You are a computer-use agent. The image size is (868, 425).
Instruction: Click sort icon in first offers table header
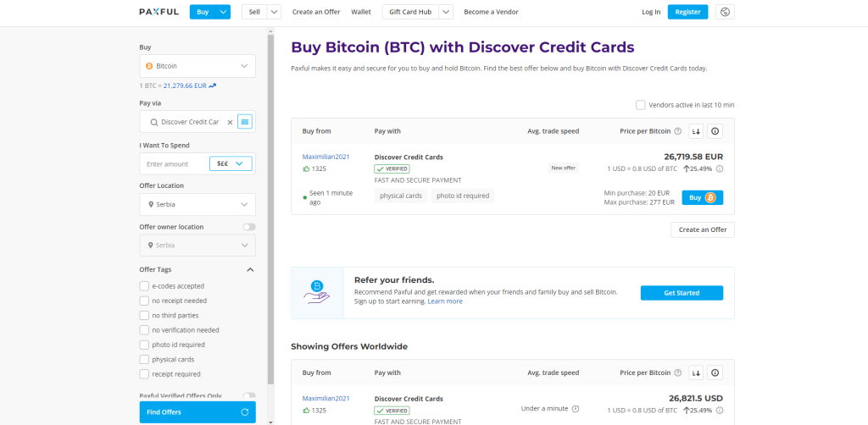pos(696,131)
